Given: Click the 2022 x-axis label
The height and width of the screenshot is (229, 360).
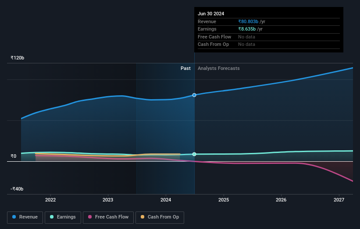Looking at the screenshot, I should pyautogui.click(x=50, y=200).
